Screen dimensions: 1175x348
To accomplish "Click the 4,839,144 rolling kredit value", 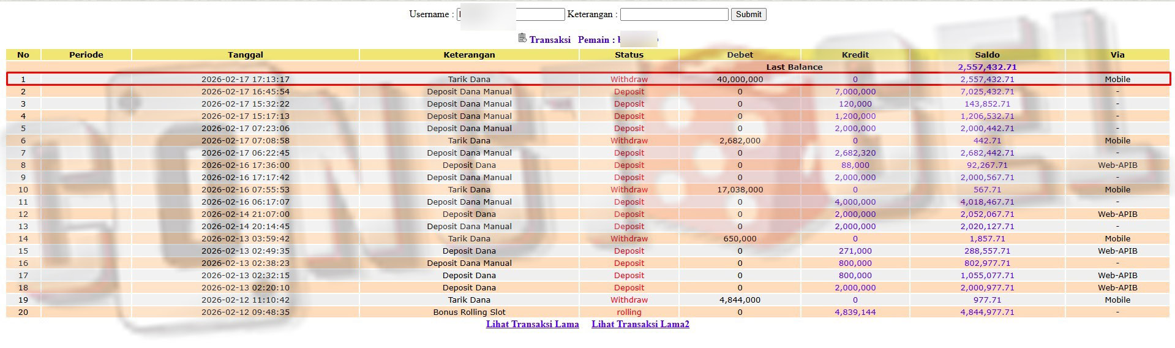I will [855, 312].
